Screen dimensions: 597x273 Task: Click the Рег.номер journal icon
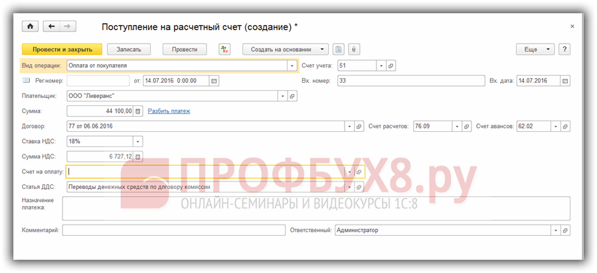click(x=26, y=80)
